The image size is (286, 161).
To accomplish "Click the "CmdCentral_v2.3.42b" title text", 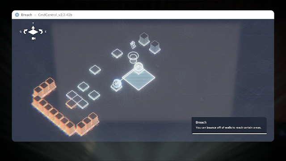I will click(55, 15).
